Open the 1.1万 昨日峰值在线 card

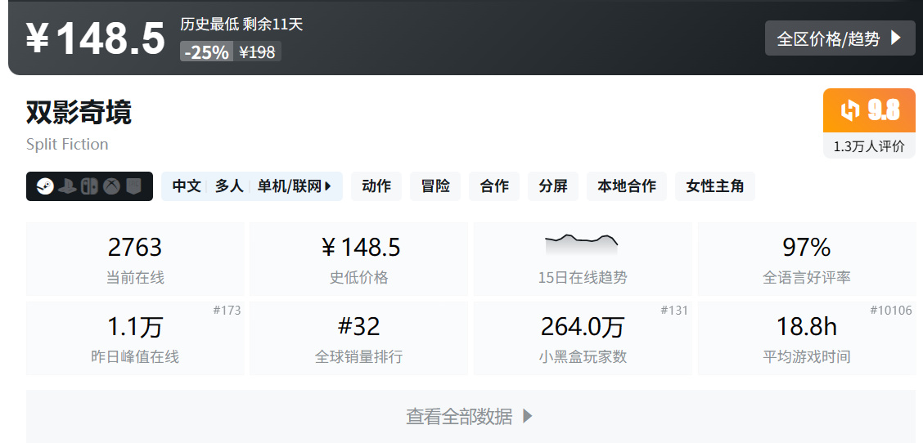[135, 338]
